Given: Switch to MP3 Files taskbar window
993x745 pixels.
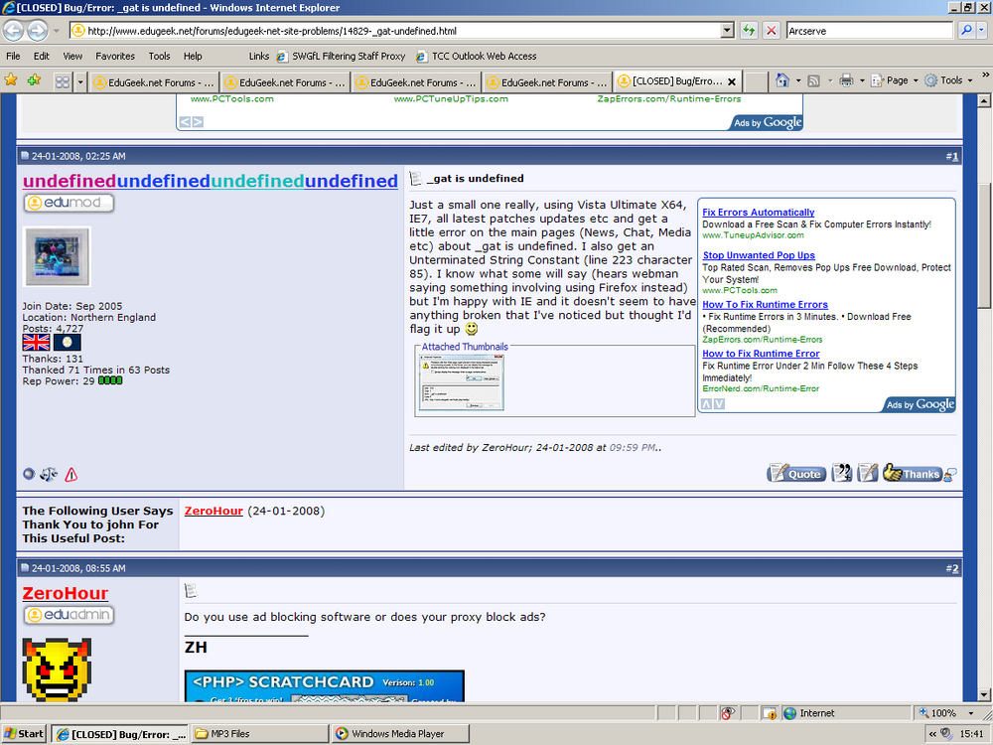Looking at the screenshot, I should [259, 734].
